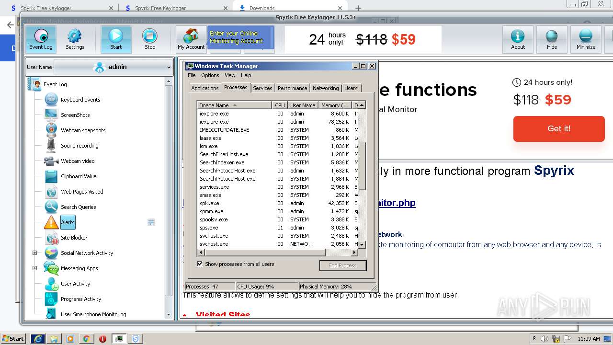Select Search Queries entry
Image resolution: width=613 pixels, height=345 pixels.
coord(78,207)
